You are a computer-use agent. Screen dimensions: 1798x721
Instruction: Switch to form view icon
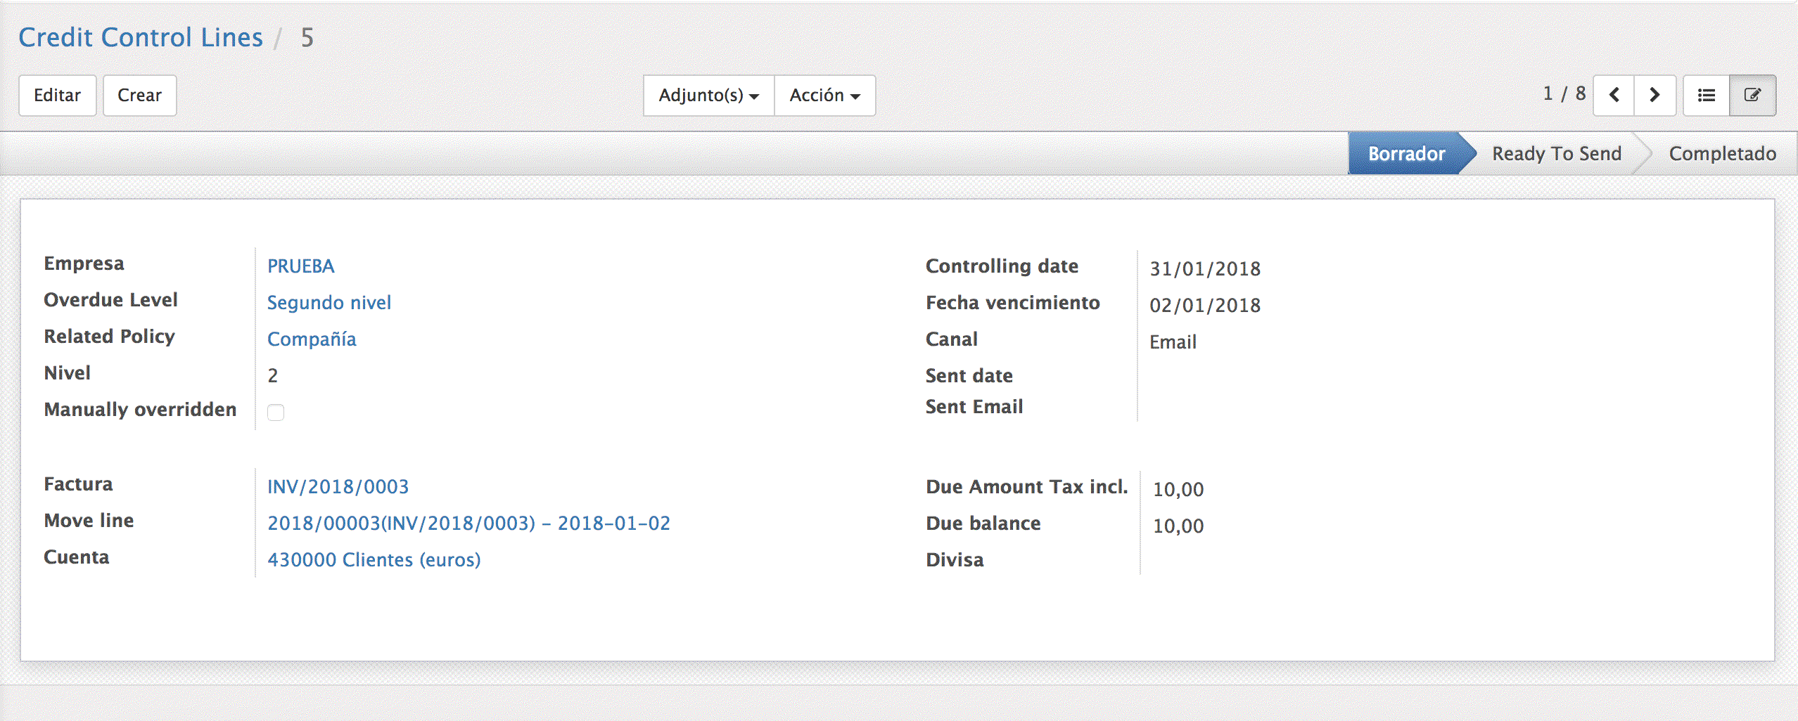[x=1752, y=95]
